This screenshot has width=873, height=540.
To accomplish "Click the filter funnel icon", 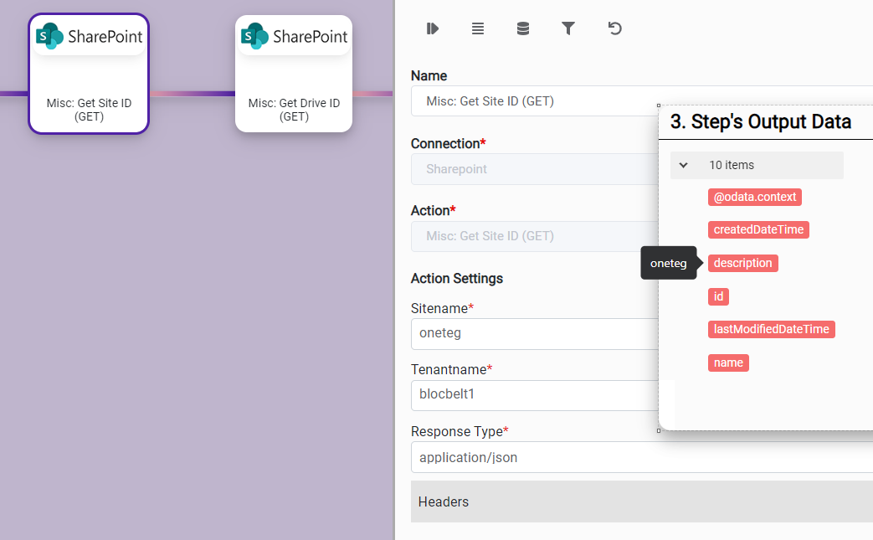I will point(568,29).
